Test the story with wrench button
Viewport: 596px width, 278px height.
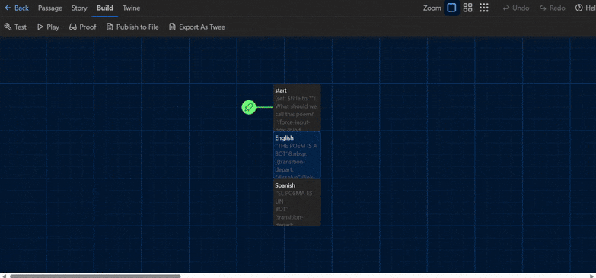point(15,27)
